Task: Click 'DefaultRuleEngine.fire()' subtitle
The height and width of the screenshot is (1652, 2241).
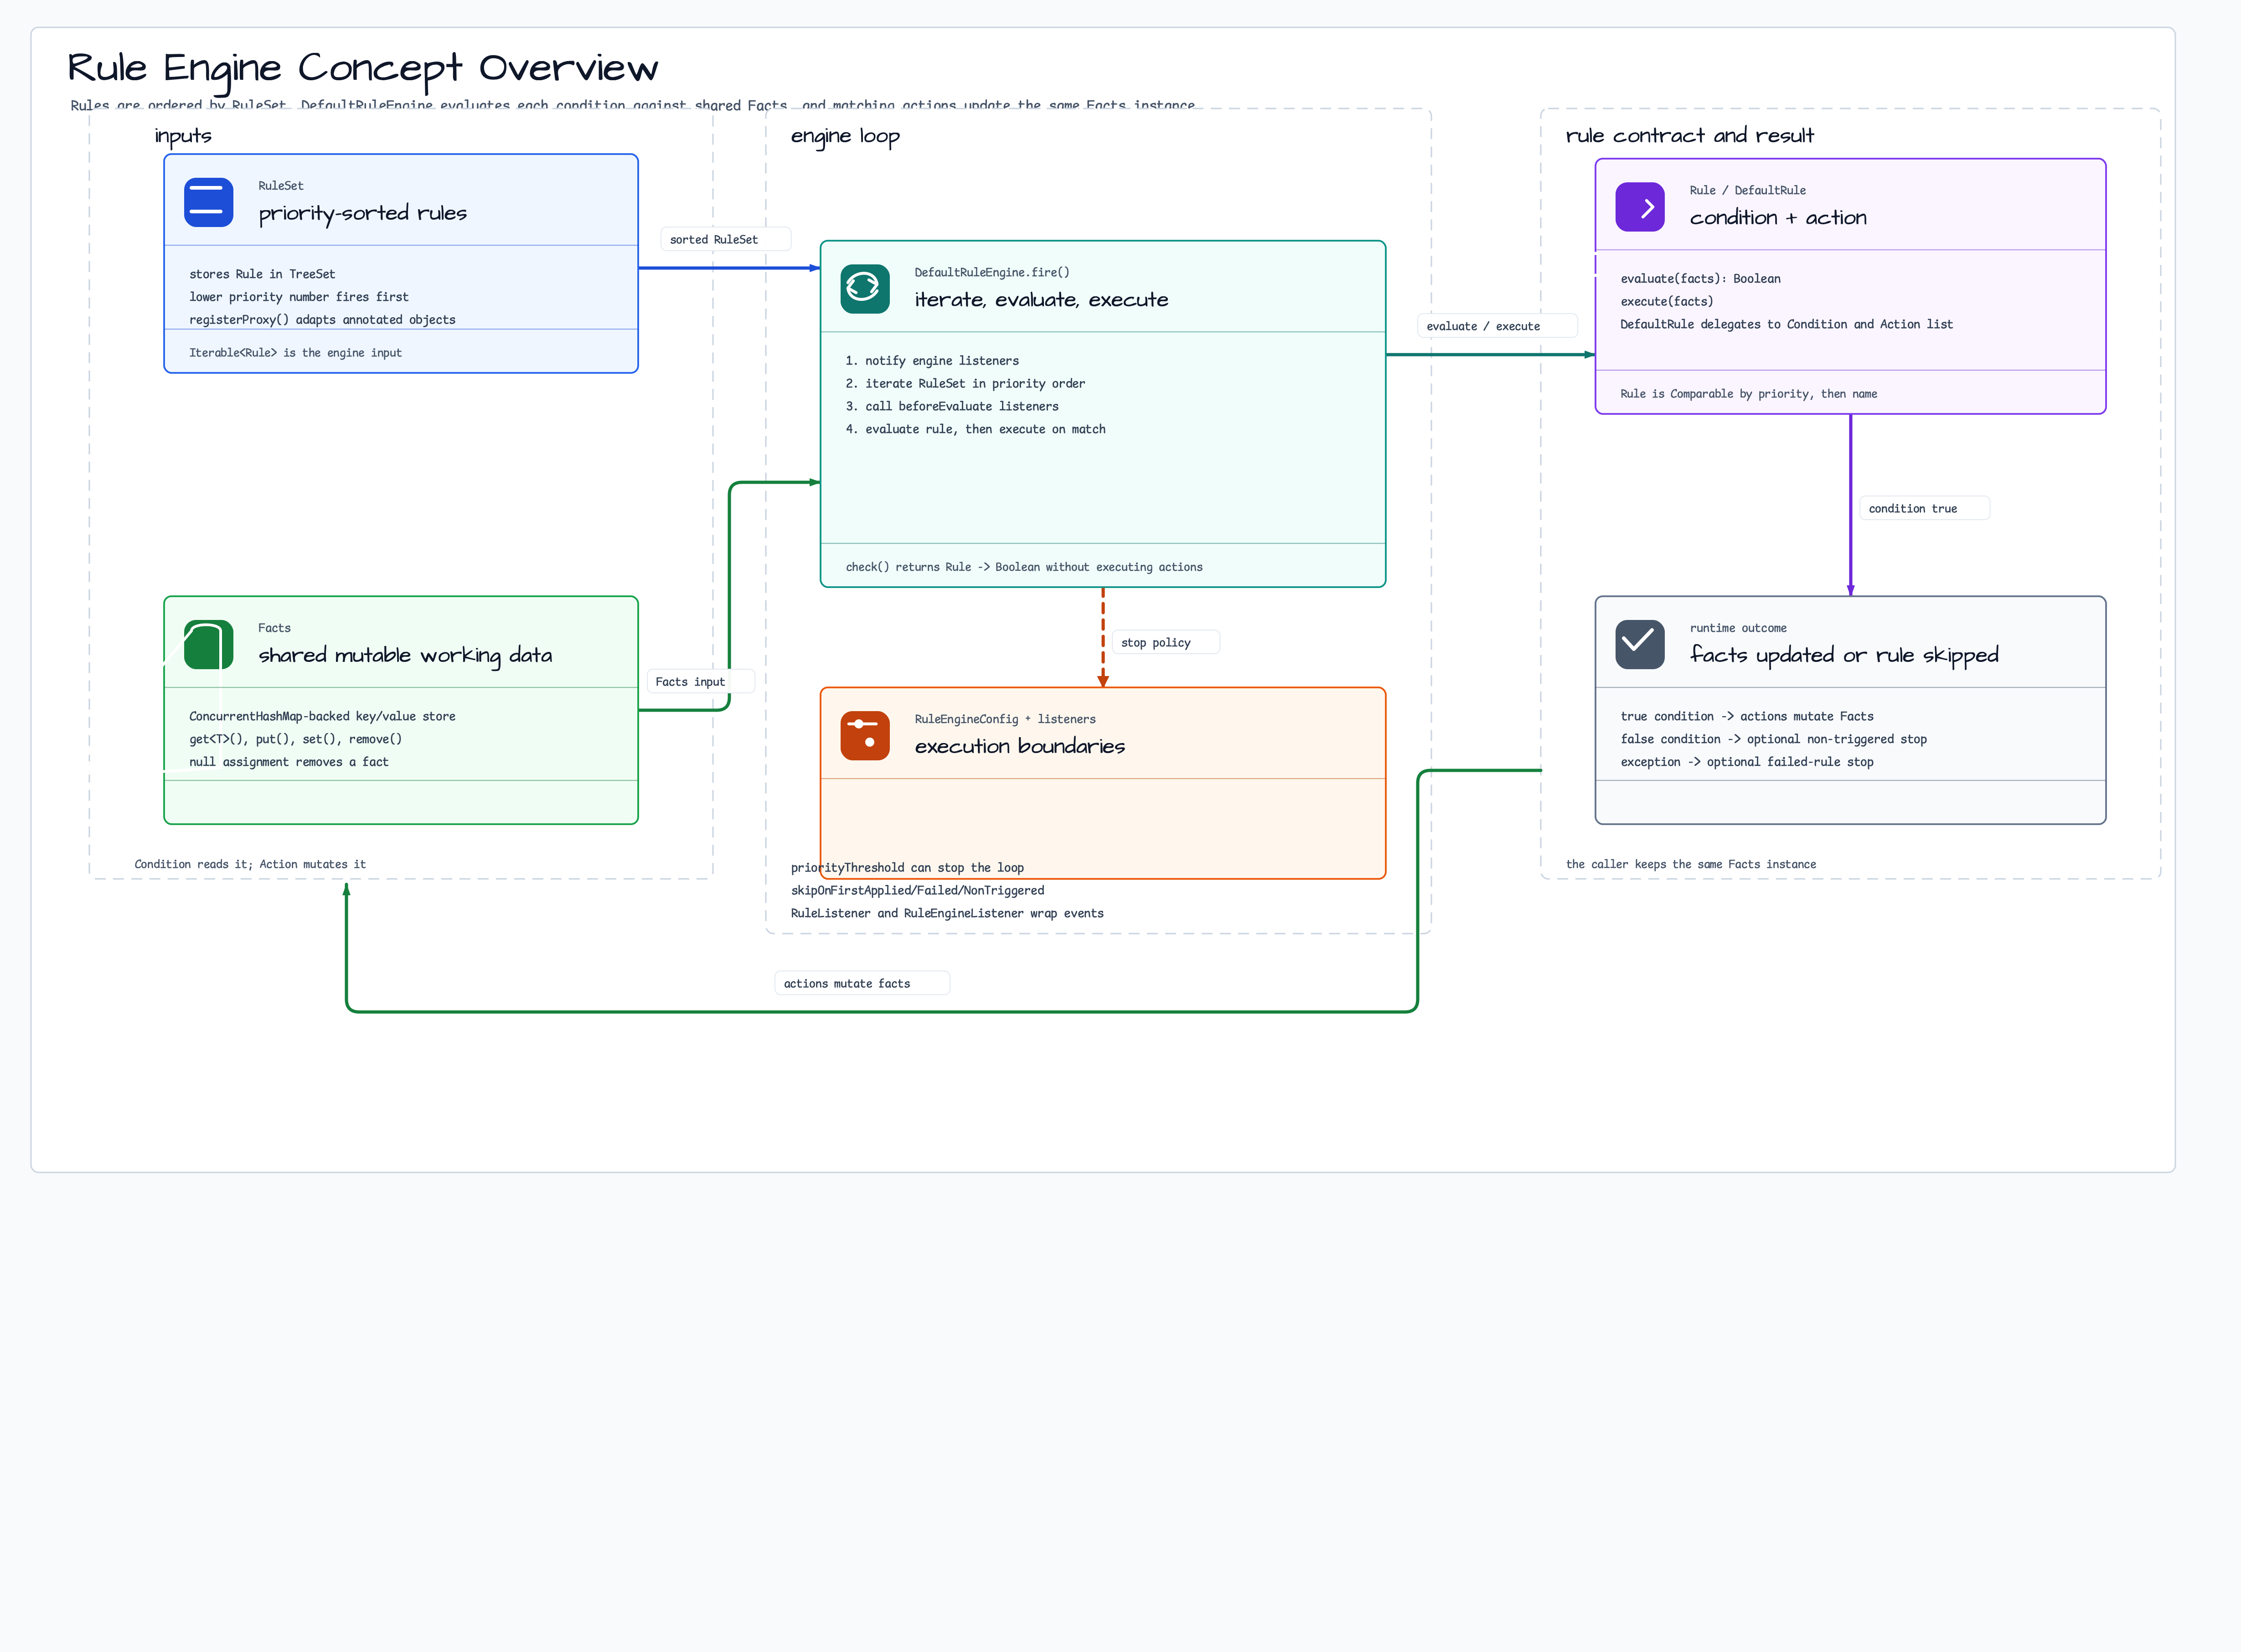Action: point(991,272)
